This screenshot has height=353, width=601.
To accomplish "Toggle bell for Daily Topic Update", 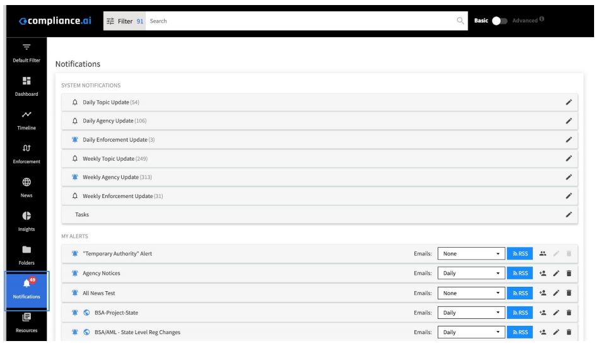I will (75, 102).
